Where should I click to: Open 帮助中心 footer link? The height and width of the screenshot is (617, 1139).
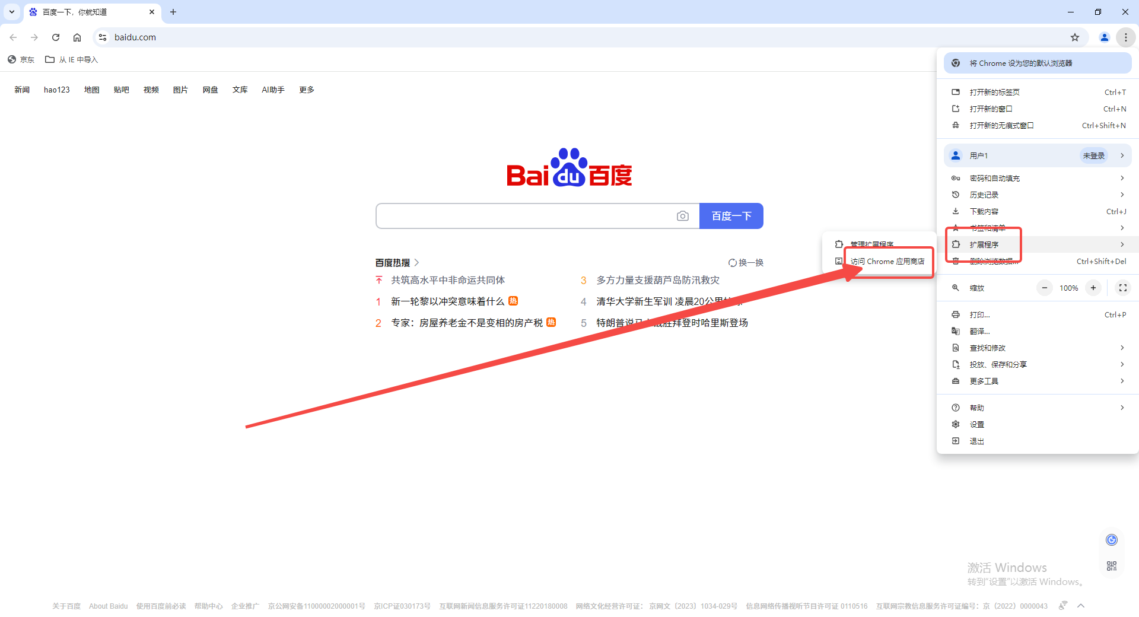(x=209, y=606)
